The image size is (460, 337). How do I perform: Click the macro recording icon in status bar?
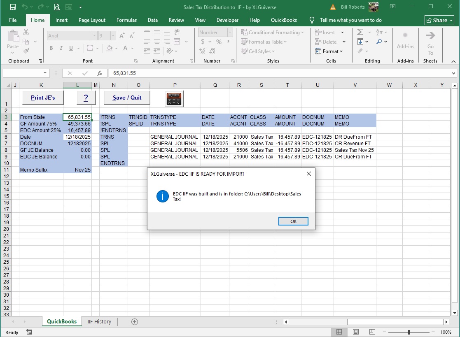[29, 332]
